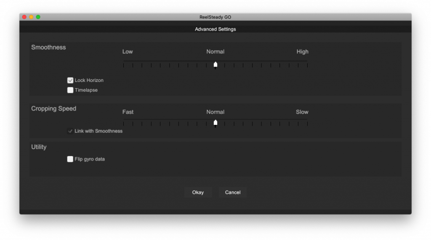Set Smoothness slider to the Low end
Screen dimensions: 431x240
click(x=124, y=65)
